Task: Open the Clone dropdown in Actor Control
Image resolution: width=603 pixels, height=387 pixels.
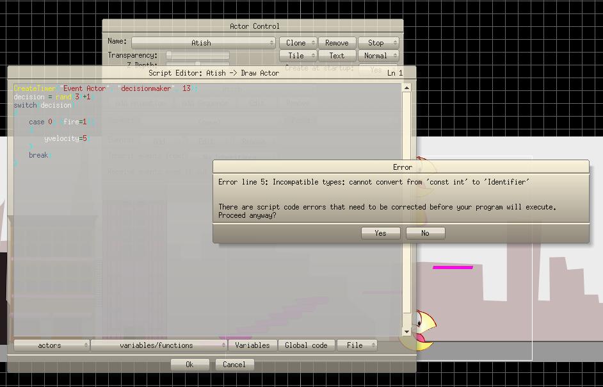Action: coord(298,43)
